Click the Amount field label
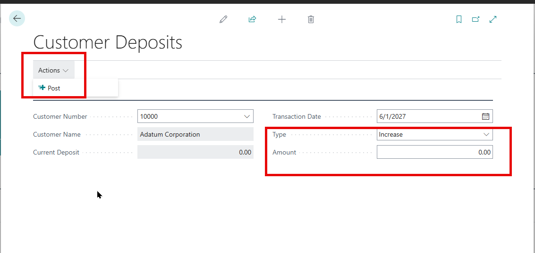The image size is (535, 253). 284,152
